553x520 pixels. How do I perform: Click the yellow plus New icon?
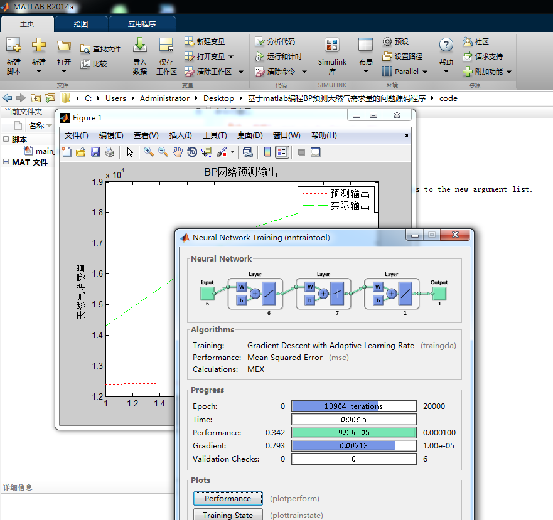point(39,45)
